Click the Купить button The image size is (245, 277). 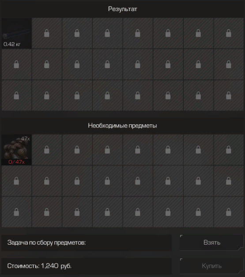(212, 266)
